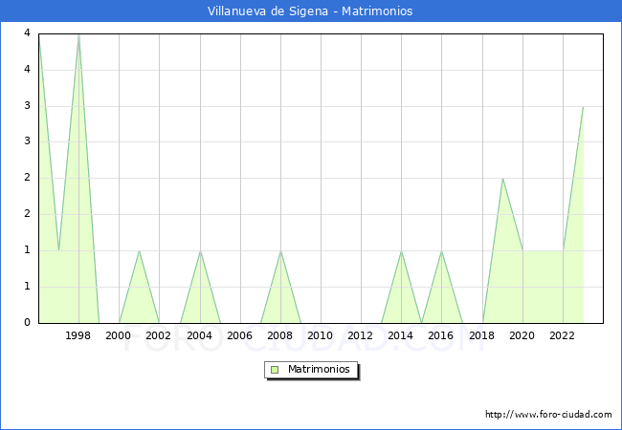Click the data peak at year 2004

(200, 250)
